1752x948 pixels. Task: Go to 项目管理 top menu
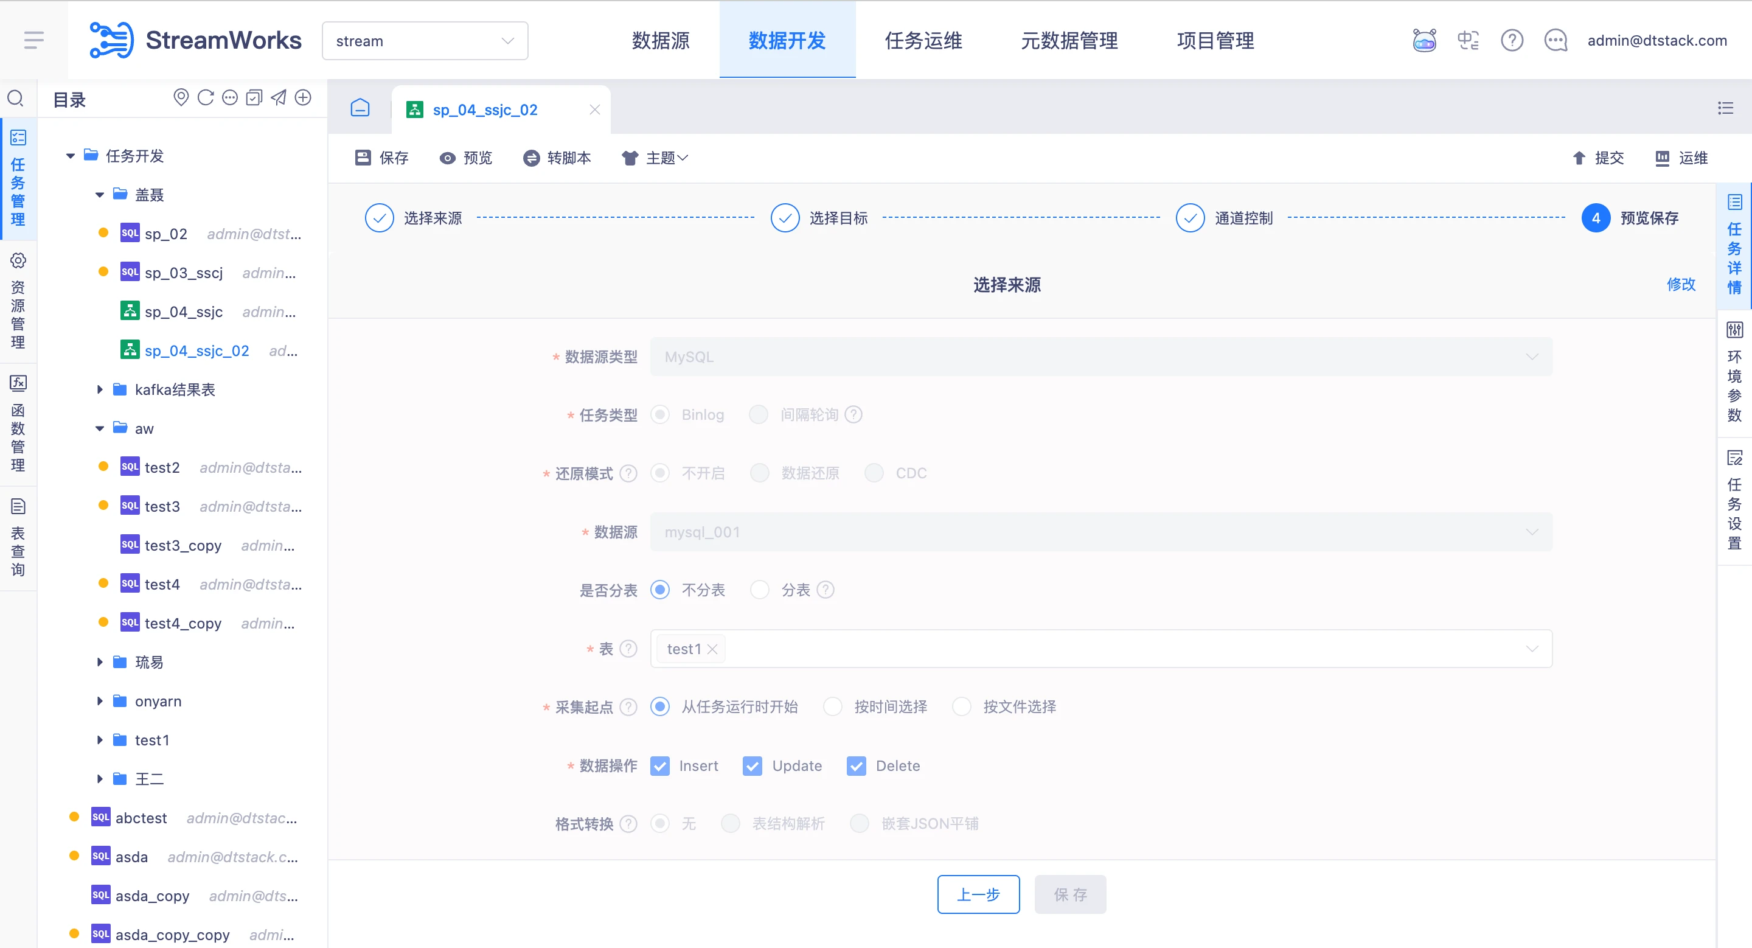(x=1215, y=40)
